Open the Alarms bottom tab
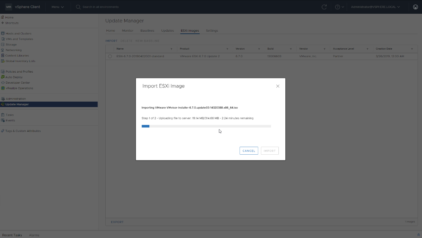 tap(34, 235)
